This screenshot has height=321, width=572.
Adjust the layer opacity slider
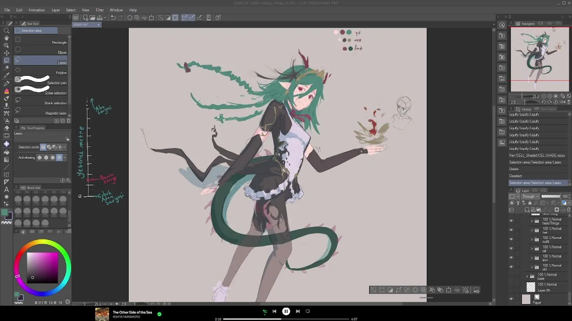[551, 196]
